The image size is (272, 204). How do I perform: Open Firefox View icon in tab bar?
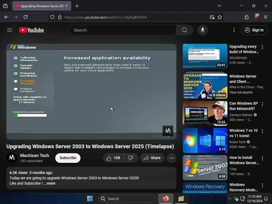[5, 6]
